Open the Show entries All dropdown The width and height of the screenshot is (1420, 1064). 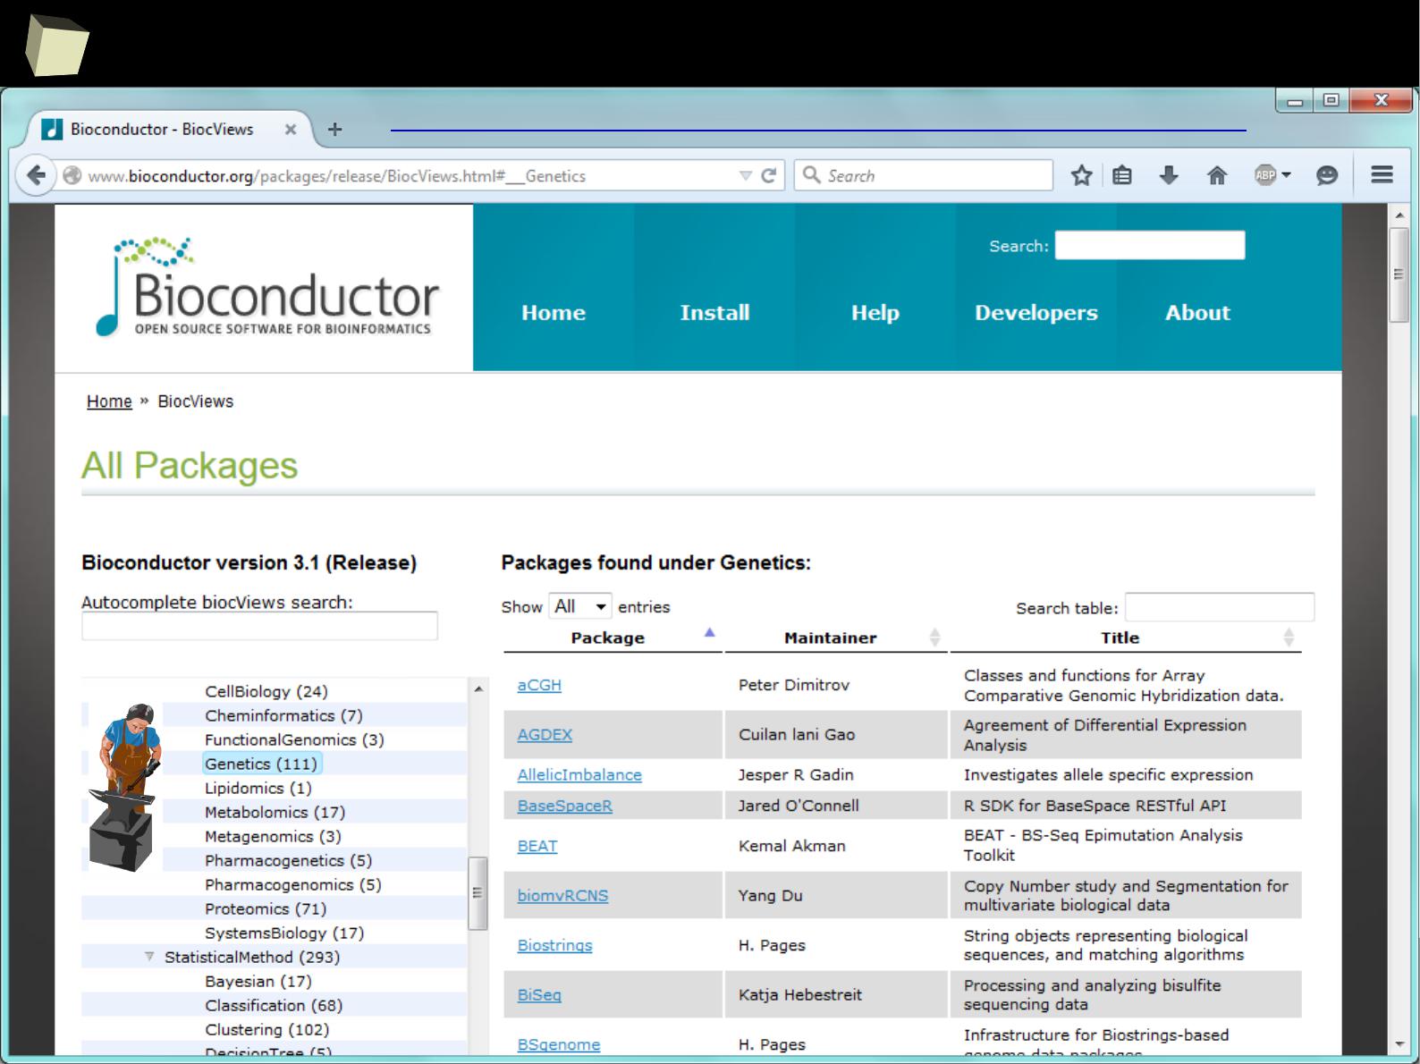580,606
